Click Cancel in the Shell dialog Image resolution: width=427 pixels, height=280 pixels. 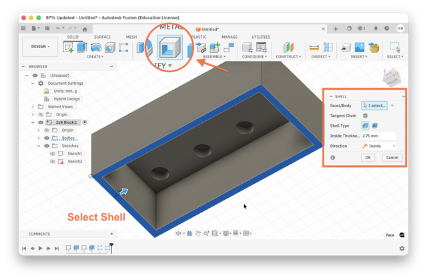[392, 158]
